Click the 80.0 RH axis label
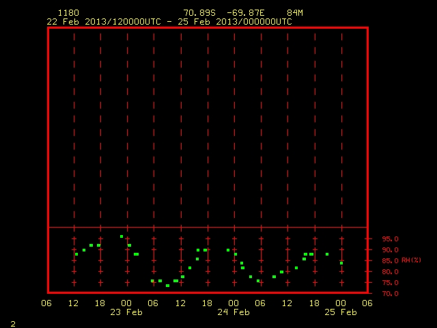Image resolution: width=437 pixels, height=328 pixels. [x=390, y=272]
